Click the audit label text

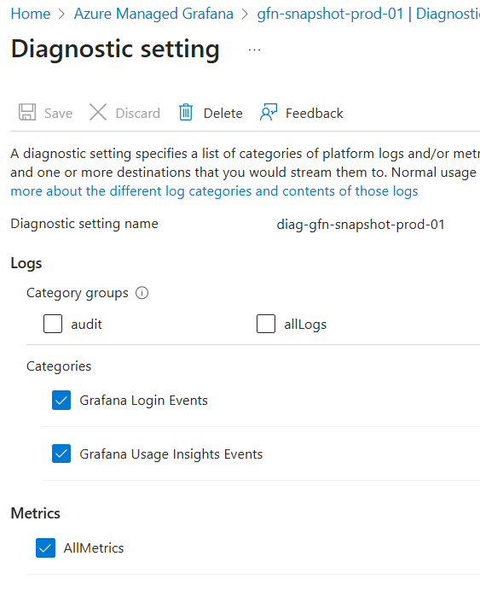click(x=86, y=325)
